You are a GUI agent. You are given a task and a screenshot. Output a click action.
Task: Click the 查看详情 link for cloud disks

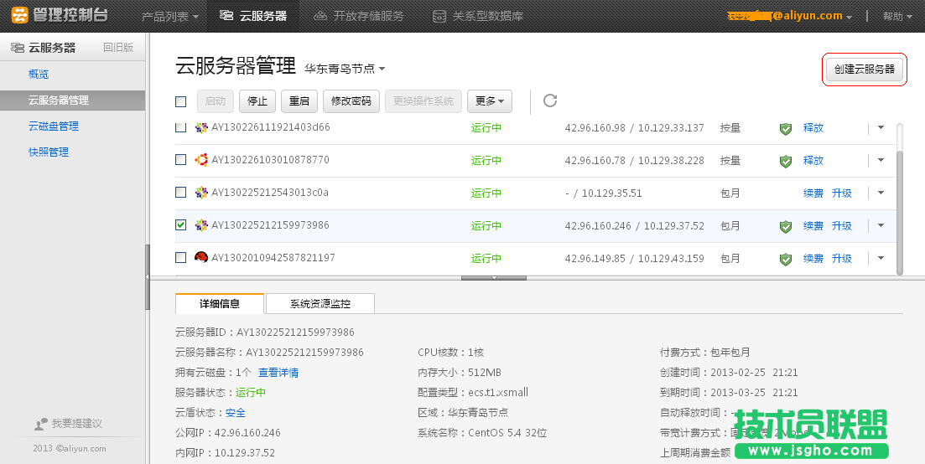[x=278, y=373]
